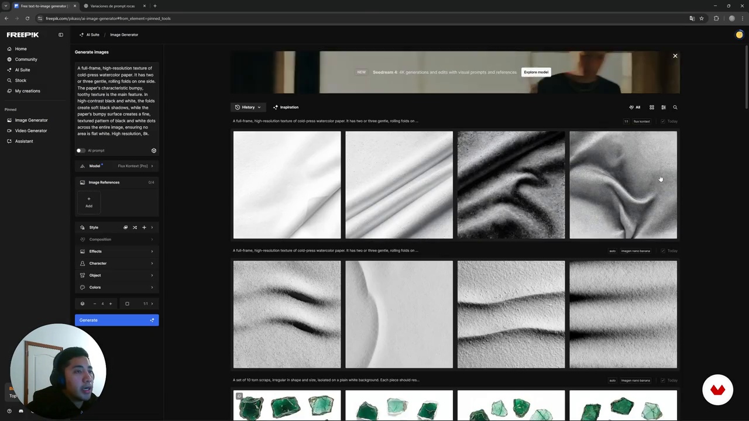Screen dimensions: 749x421
Task: Expand the Character section
Action: pyautogui.click(x=116, y=263)
